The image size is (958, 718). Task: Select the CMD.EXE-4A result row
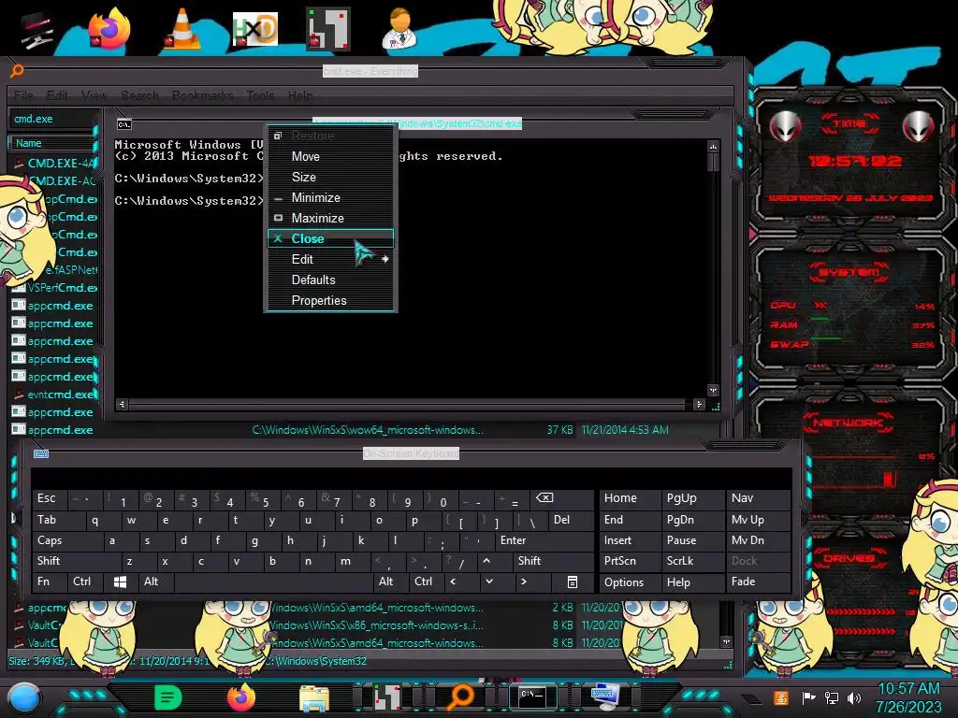click(54, 163)
